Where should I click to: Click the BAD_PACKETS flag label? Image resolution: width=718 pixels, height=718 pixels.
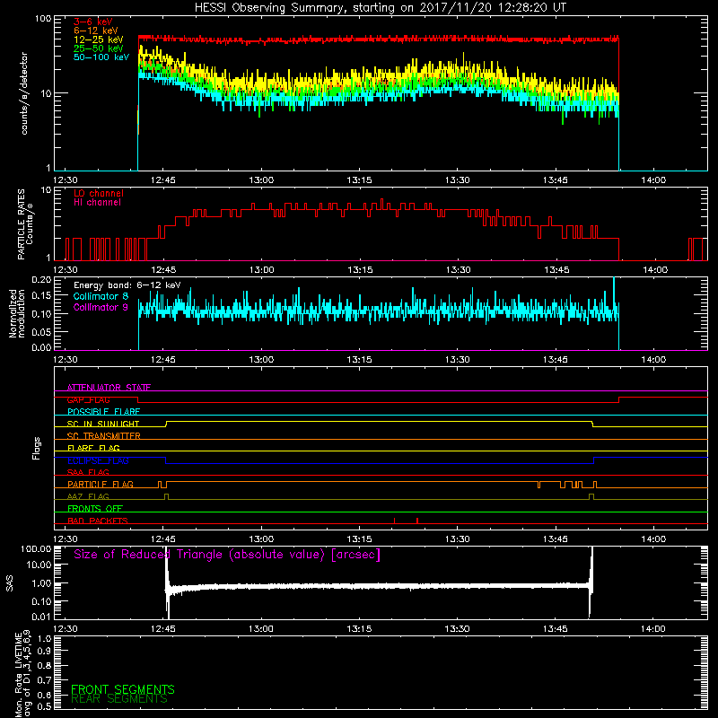[x=98, y=521]
